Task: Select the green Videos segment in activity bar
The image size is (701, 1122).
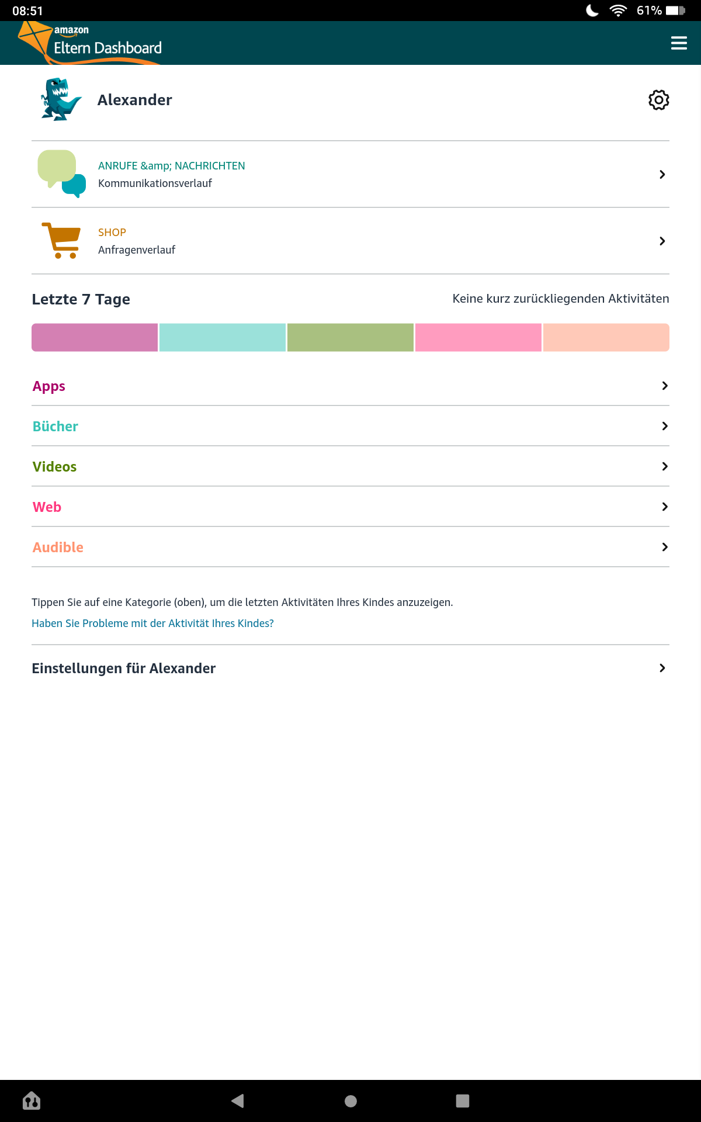Action: [x=350, y=338]
